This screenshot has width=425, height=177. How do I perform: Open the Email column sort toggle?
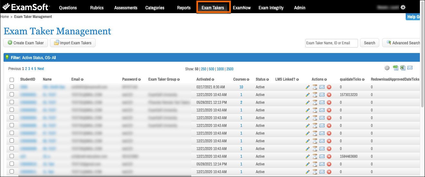click(x=82, y=79)
